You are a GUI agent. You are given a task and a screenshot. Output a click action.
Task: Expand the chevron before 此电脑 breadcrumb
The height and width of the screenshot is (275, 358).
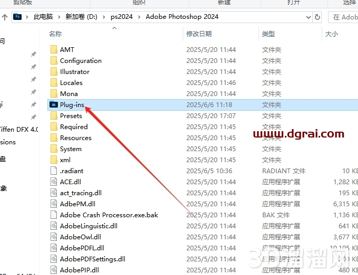coord(27,17)
